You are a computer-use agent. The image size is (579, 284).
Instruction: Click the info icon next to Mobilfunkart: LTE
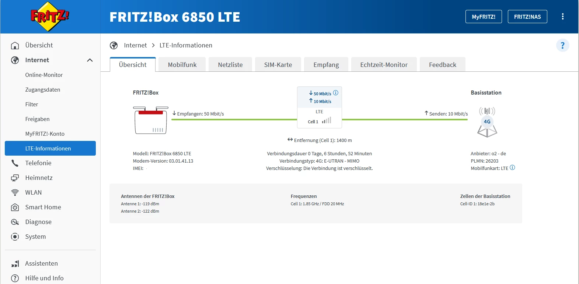pos(512,168)
